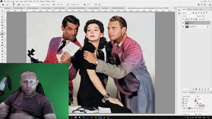This screenshot has width=212, height=119.
Task: Select the Horizontal Type tool
Action: [x=2, y=57]
